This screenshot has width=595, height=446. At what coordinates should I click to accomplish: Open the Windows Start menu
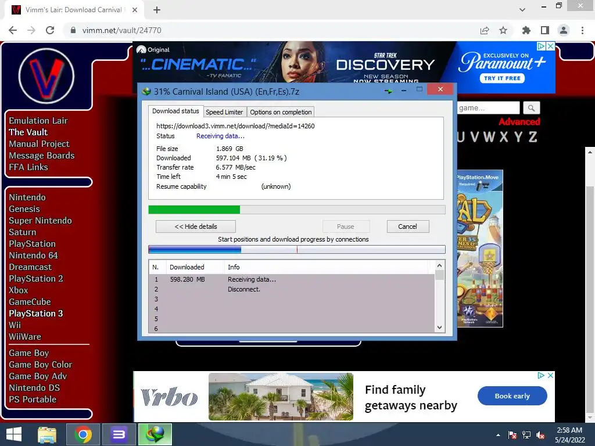click(14, 434)
